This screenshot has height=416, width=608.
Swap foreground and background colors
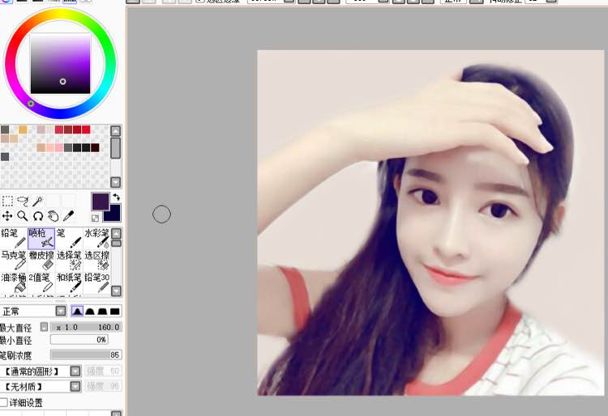click(x=116, y=197)
